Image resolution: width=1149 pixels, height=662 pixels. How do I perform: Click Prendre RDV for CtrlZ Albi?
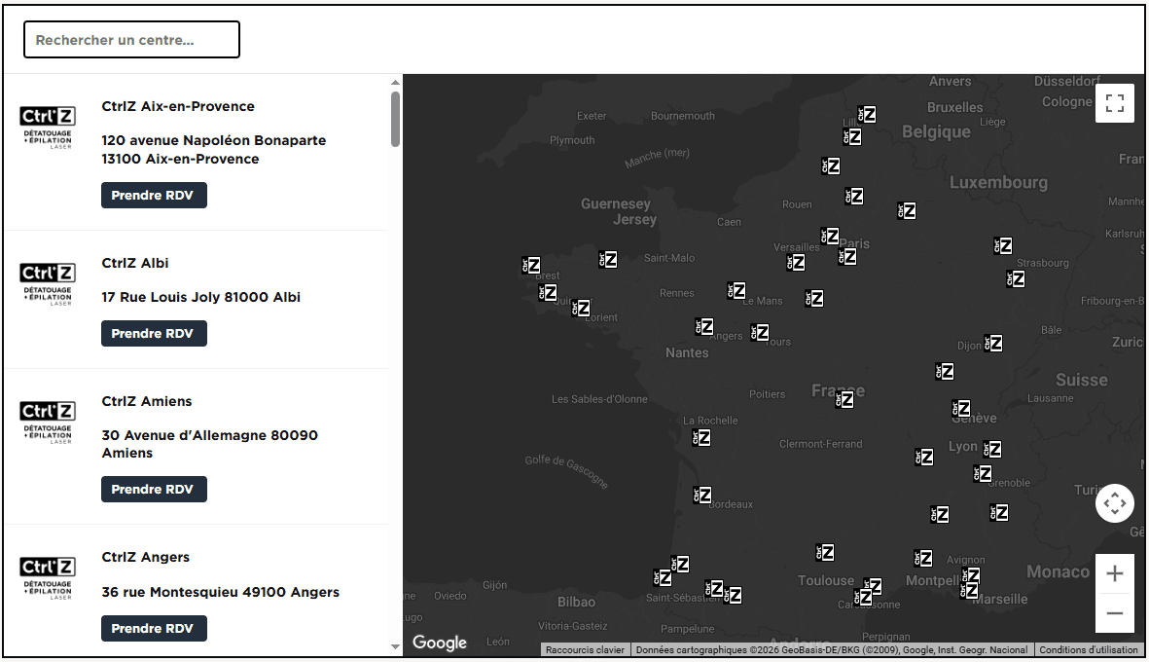154,333
